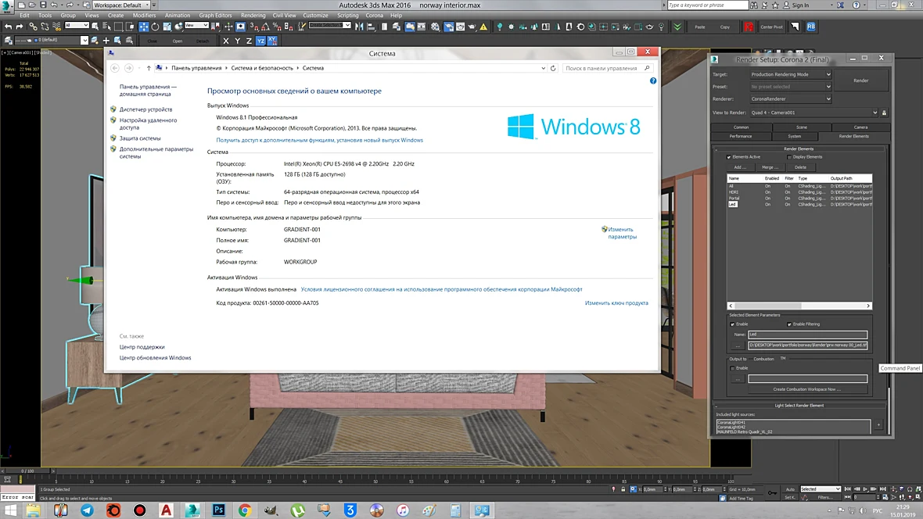Viewport: 923px width, 519px height.
Task: Click the Undo arrow in main toolbar
Action: 9,27
